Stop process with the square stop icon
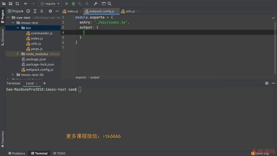 pyautogui.click(x=87, y=3)
